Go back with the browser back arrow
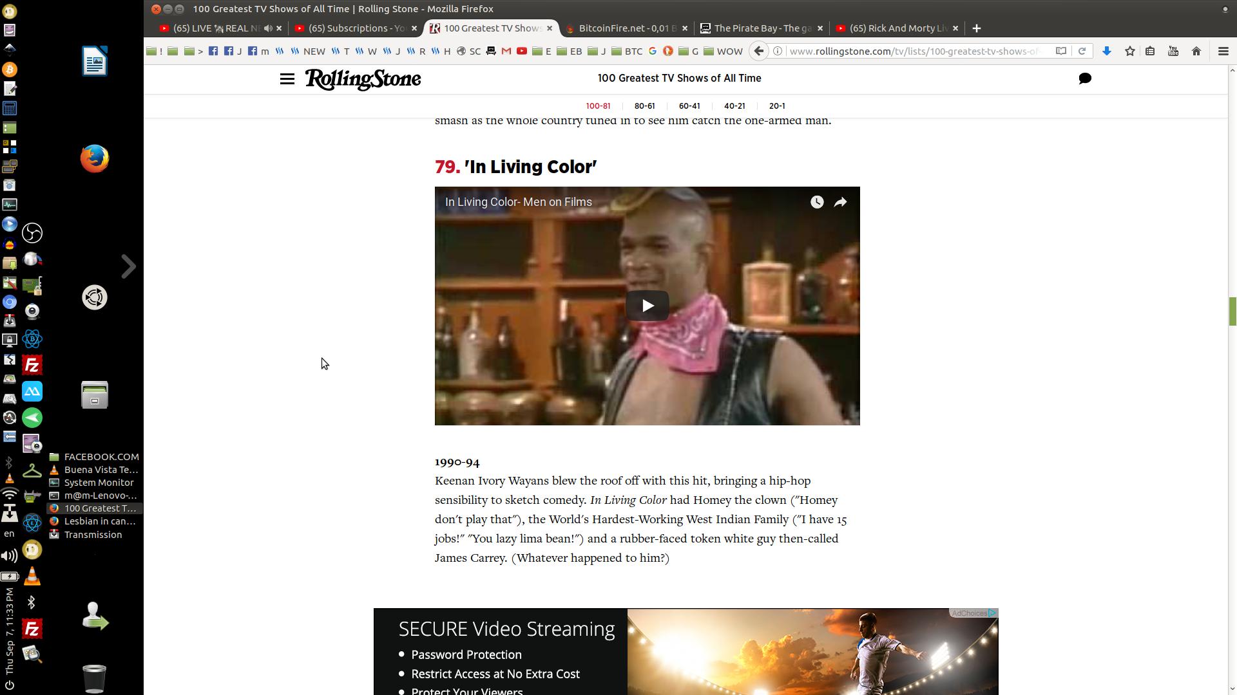 coord(759,51)
